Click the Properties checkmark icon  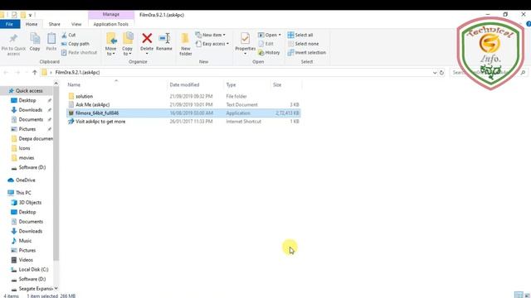pos(246,39)
